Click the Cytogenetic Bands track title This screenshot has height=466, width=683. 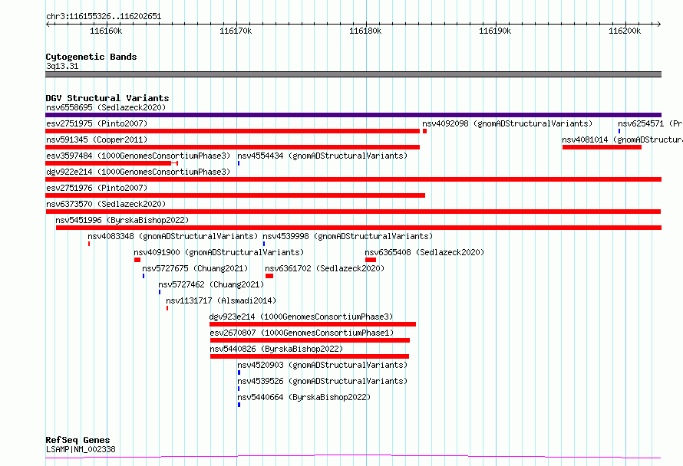coord(91,57)
